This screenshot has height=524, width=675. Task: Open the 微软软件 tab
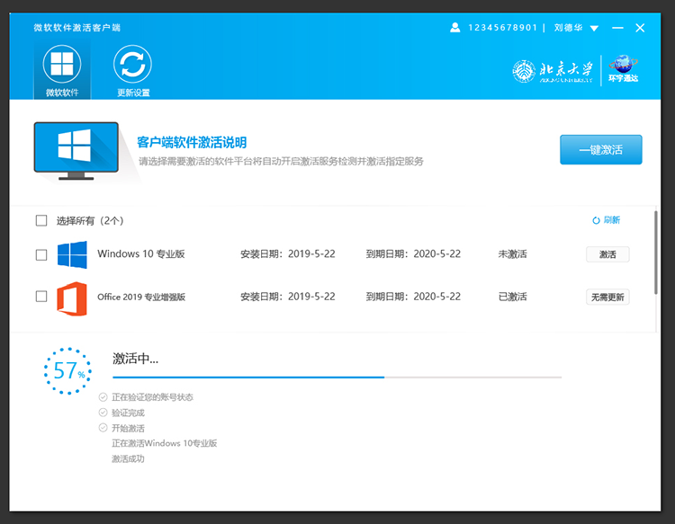point(62,71)
